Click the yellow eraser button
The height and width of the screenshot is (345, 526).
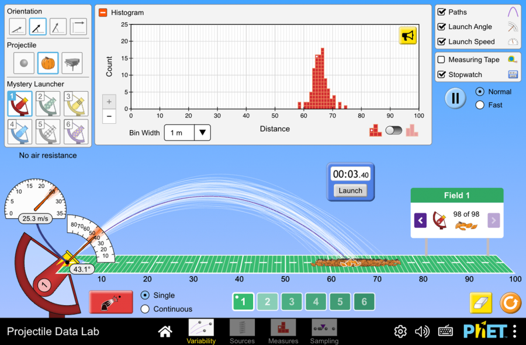(x=481, y=302)
